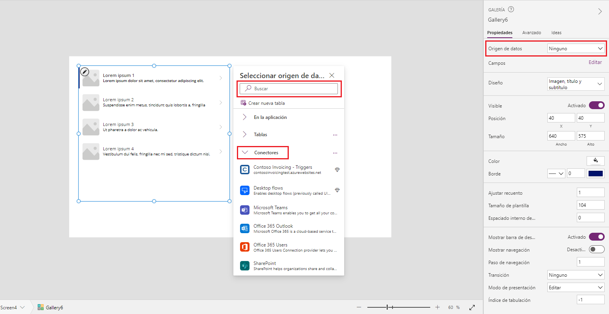Enable the Mostrar navegación toggle
The image size is (609, 314).
point(597,249)
